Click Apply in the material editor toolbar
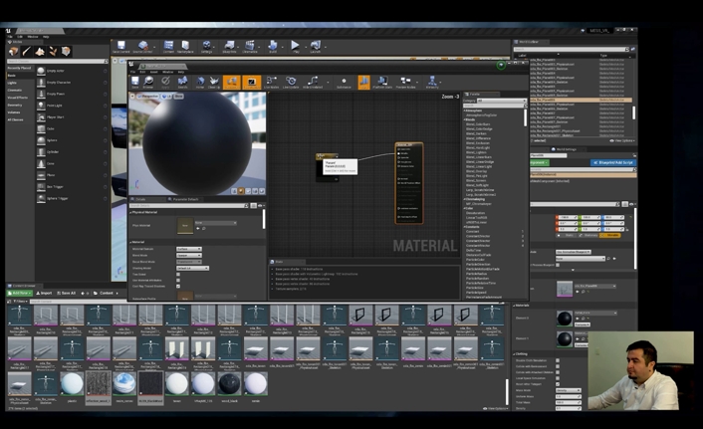This screenshot has width=703, height=429. pos(165,83)
